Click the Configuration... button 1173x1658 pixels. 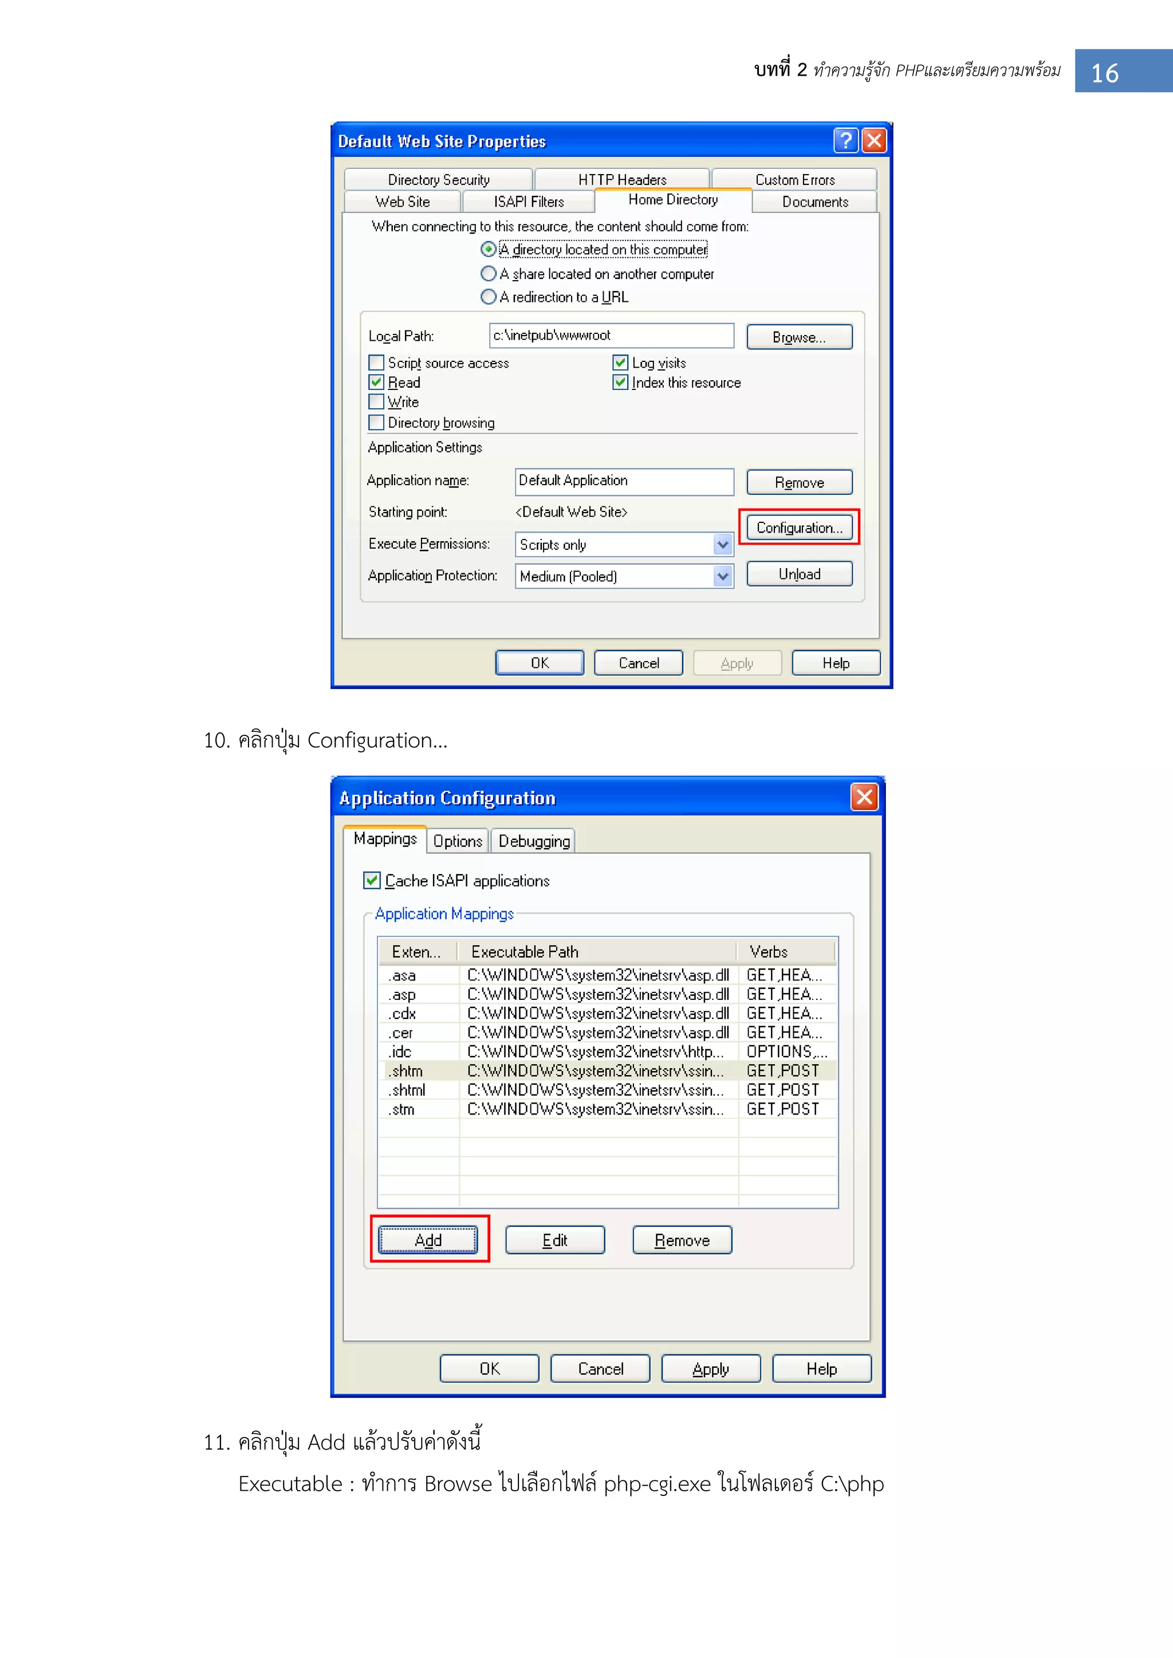coord(799,528)
